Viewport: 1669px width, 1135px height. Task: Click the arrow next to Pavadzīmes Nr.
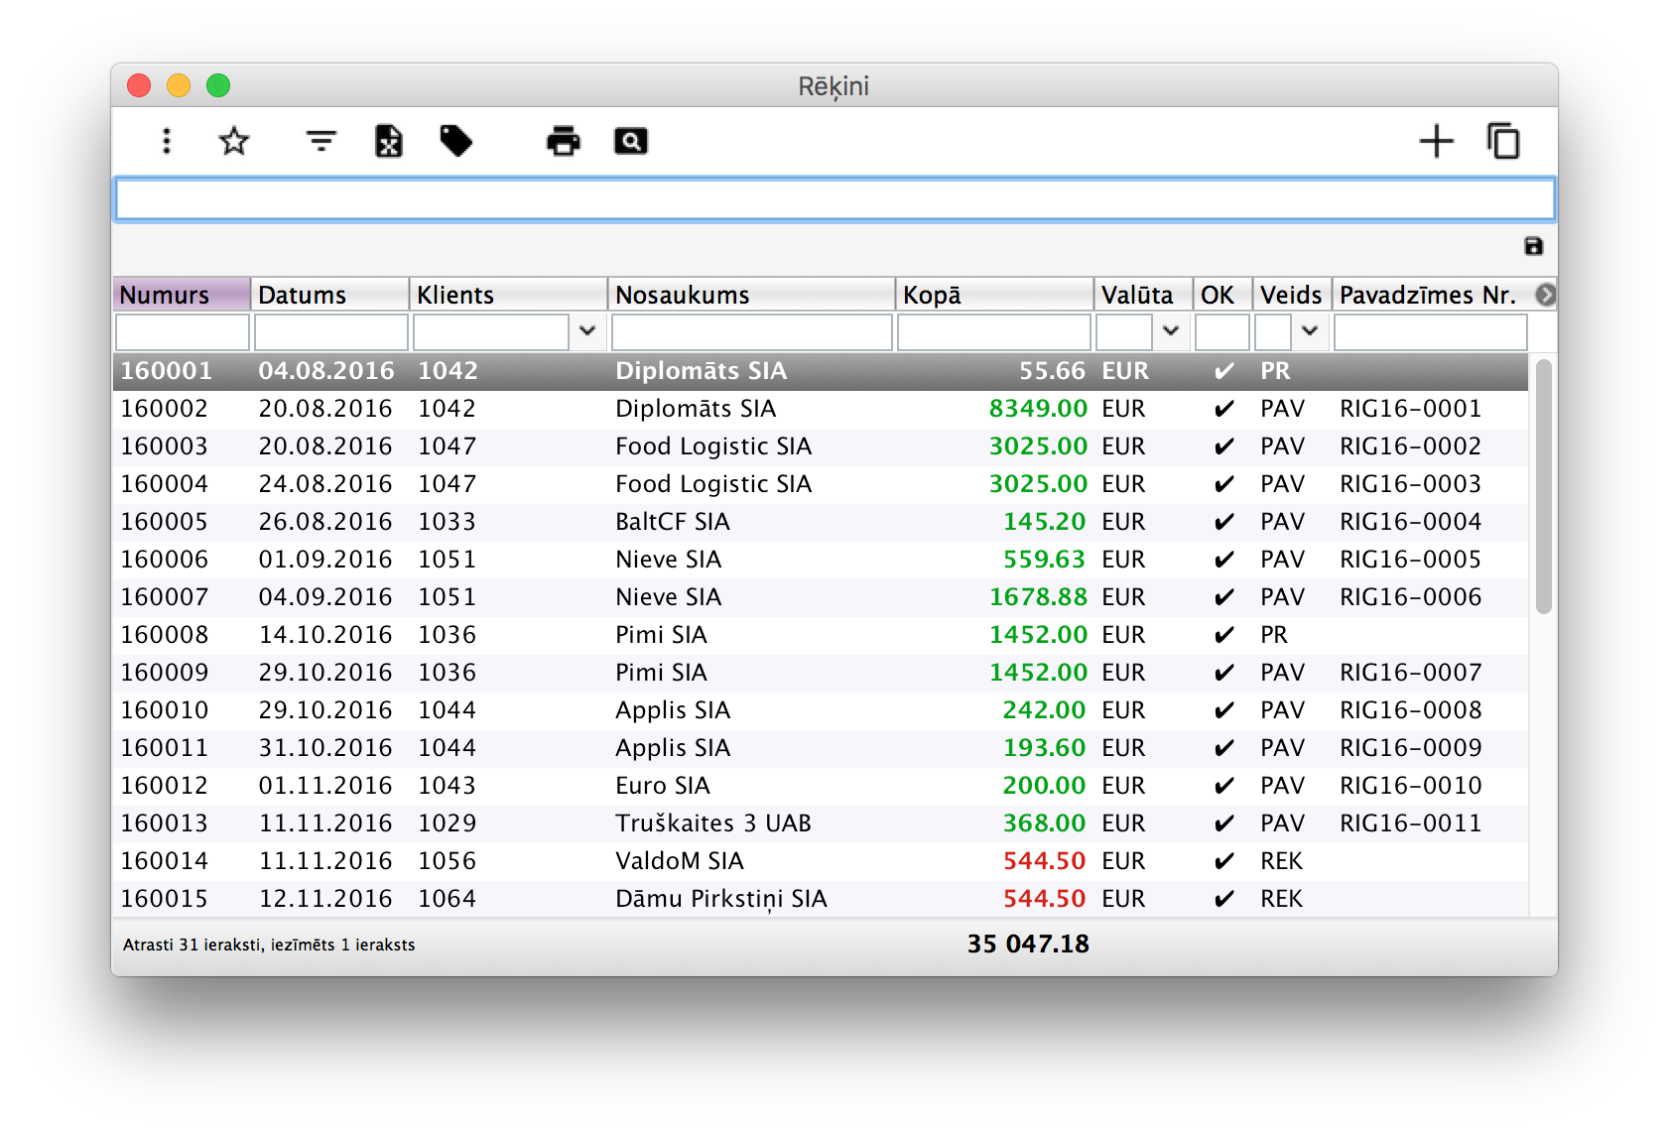point(1545,295)
